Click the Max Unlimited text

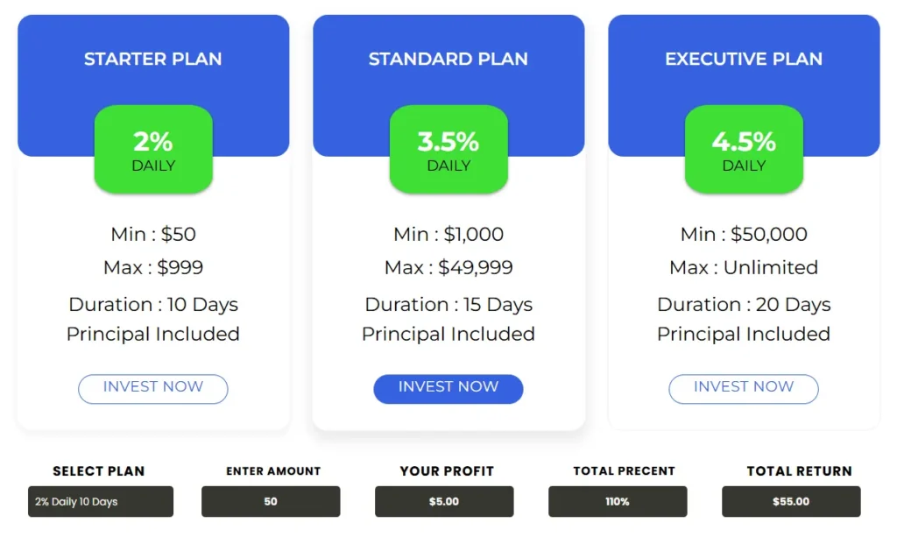tap(744, 268)
